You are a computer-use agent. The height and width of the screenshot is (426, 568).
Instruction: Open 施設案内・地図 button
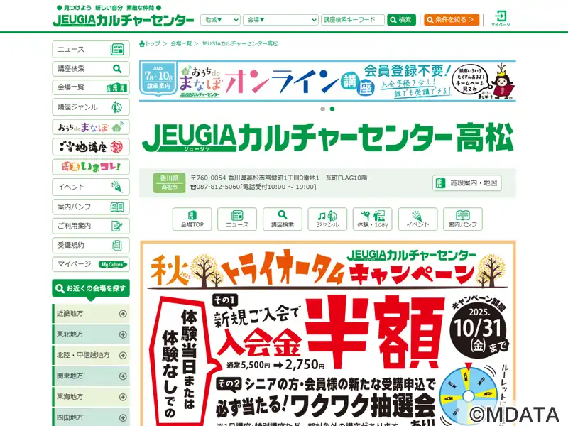467,183
